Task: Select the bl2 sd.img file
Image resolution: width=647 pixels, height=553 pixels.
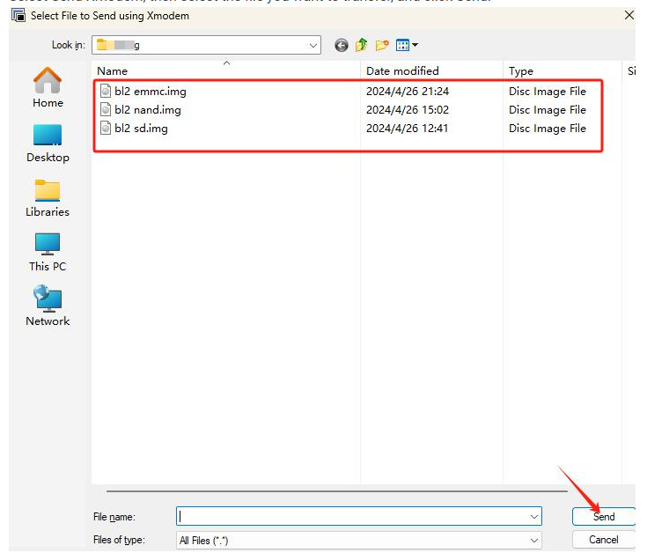Action: click(141, 129)
